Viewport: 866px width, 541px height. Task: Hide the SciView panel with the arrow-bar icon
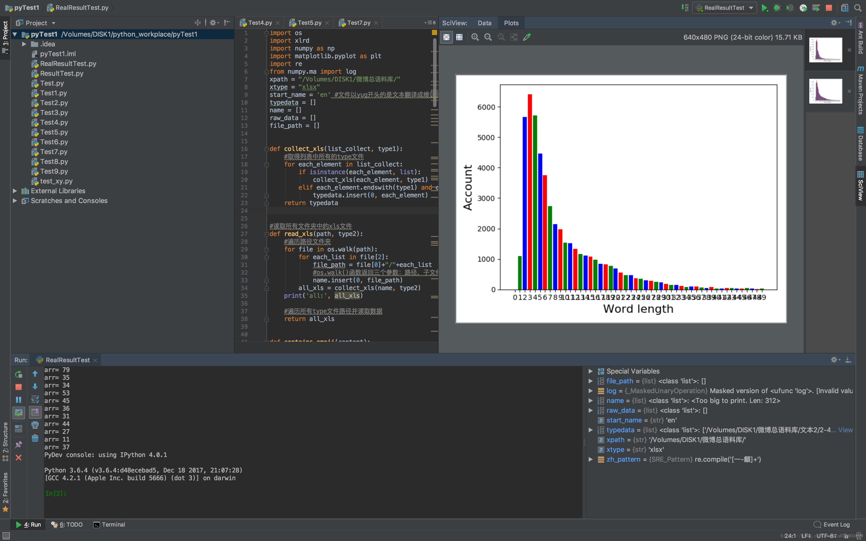[848, 23]
